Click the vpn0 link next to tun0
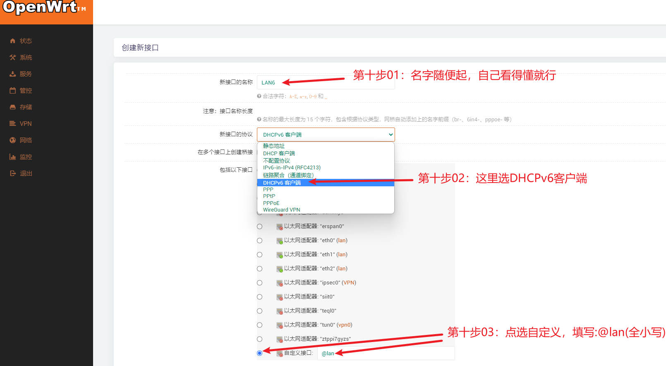Viewport: 666px width, 366px height. tap(344, 325)
